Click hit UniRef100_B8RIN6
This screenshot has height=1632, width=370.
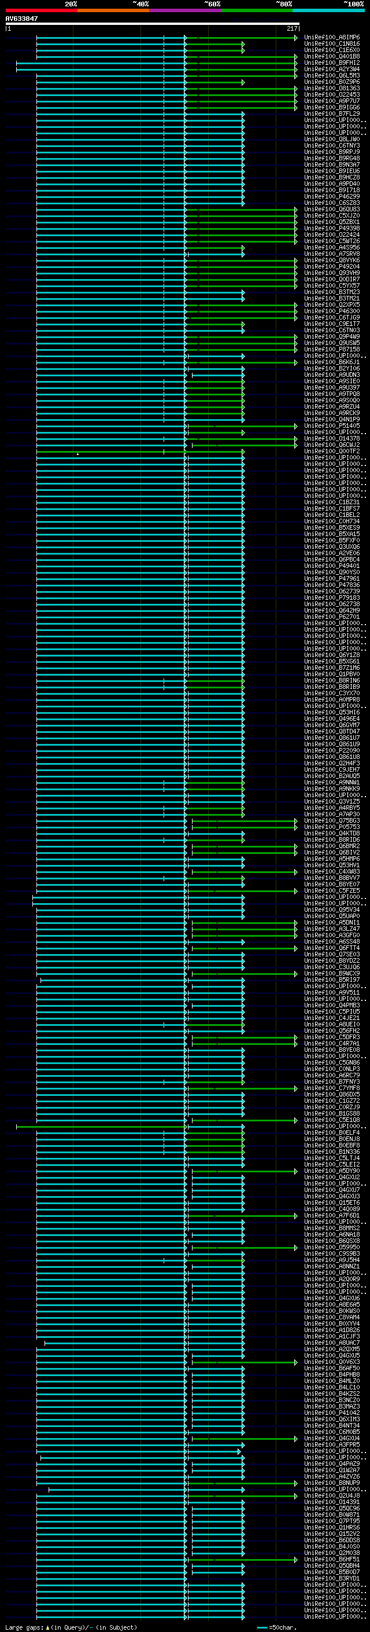point(332,680)
